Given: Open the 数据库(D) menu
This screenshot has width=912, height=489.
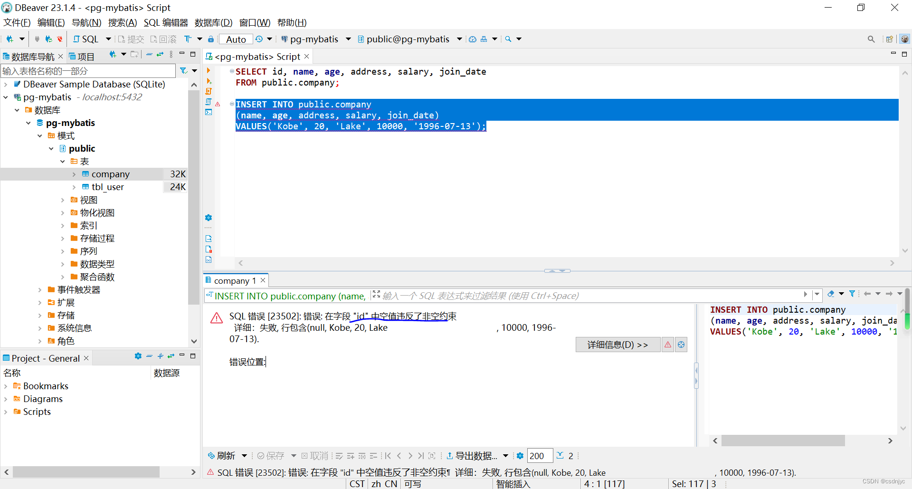Looking at the screenshot, I should point(213,23).
